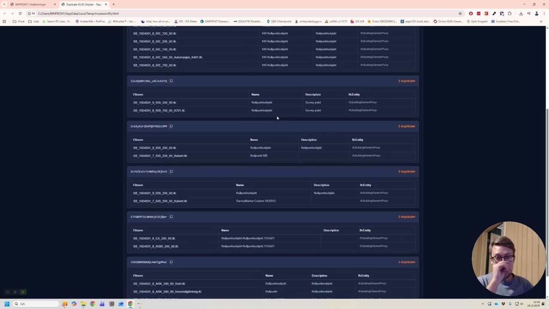Select file SB_1004501_8_RIB_700_00_K701.ifc

[x=159, y=110]
